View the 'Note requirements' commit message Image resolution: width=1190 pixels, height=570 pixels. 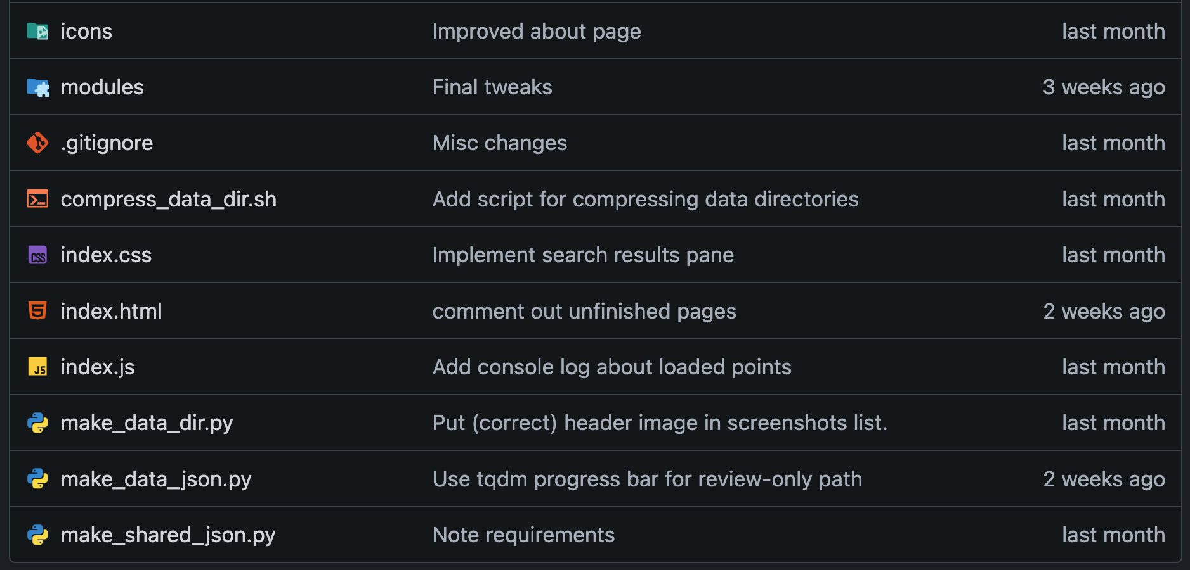tap(523, 535)
